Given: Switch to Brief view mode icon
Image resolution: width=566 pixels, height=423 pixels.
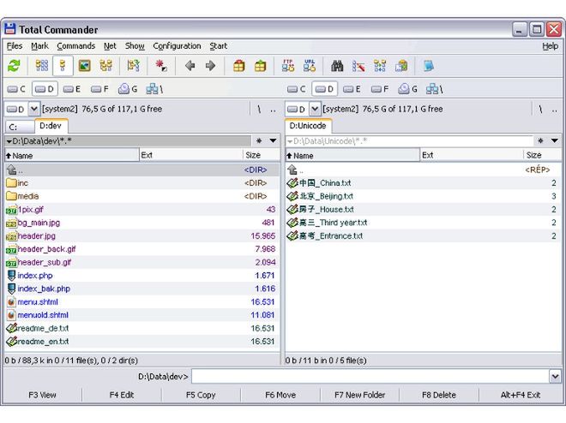Looking at the screenshot, I should 42,66.
